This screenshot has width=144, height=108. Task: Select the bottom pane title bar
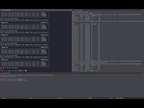click(72, 73)
